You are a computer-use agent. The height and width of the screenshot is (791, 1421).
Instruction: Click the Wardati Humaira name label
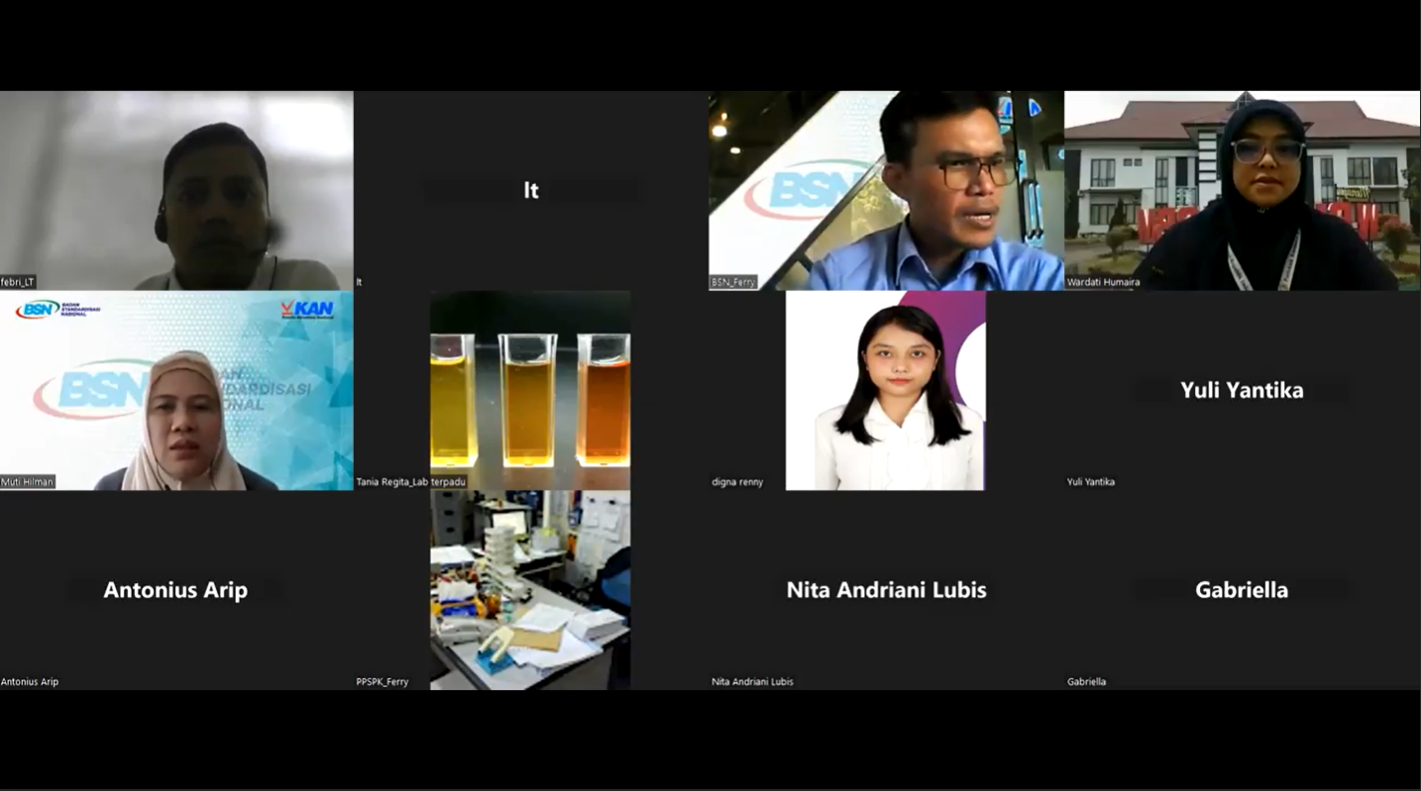click(x=1103, y=282)
